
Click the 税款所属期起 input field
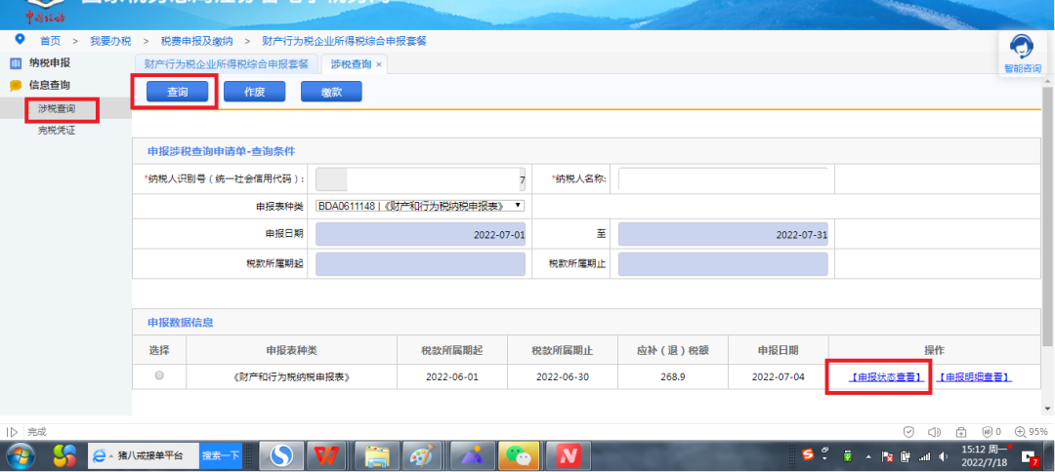coord(420,264)
